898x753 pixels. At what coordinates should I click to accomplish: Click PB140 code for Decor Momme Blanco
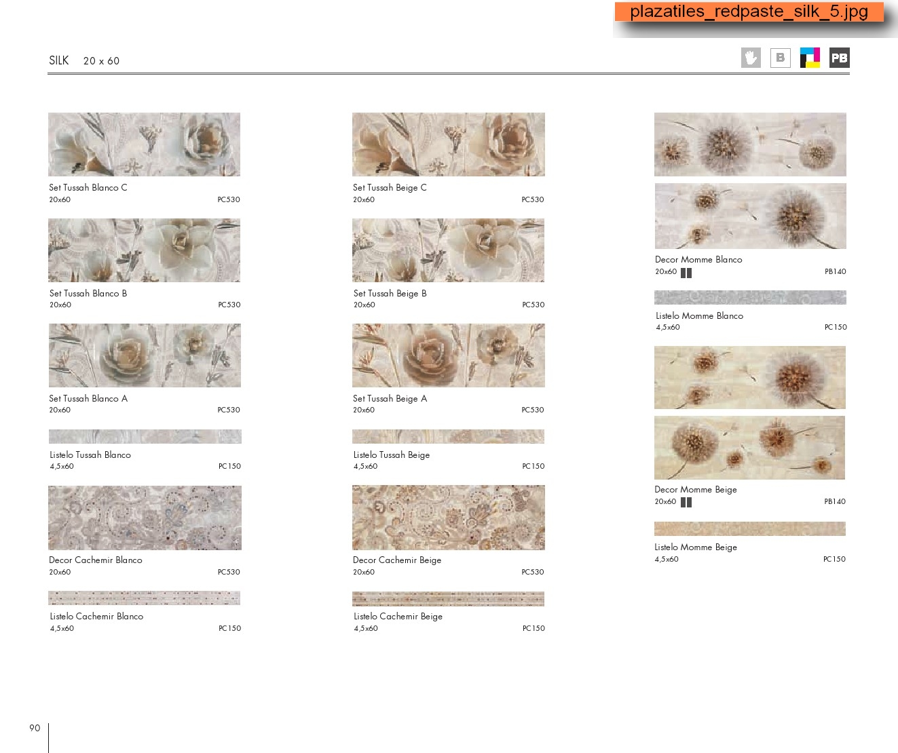point(836,272)
